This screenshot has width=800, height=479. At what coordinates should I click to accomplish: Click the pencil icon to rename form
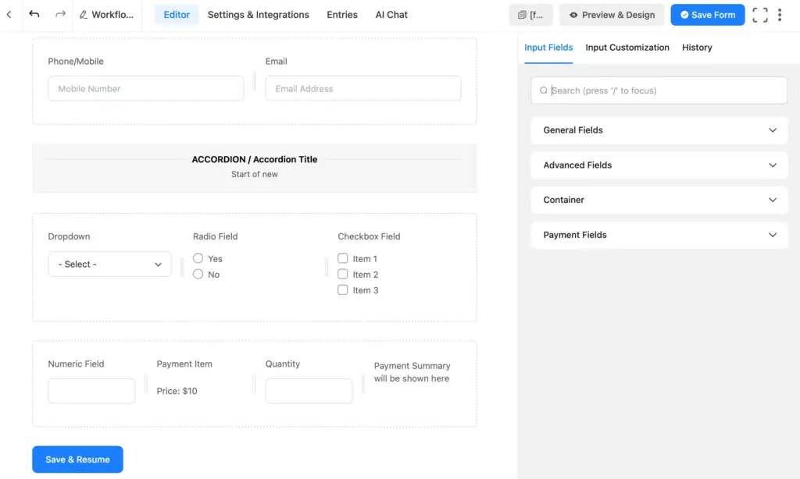84,15
